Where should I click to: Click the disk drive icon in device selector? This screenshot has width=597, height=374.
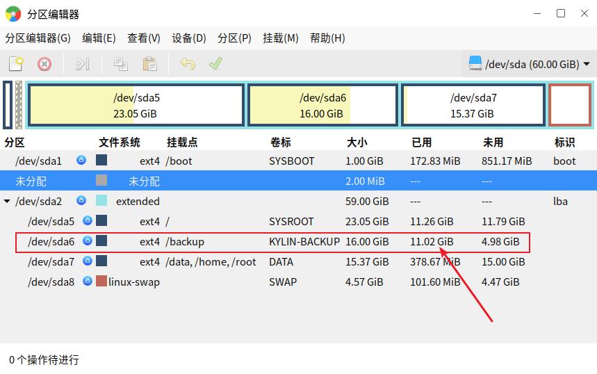point(475,63)
